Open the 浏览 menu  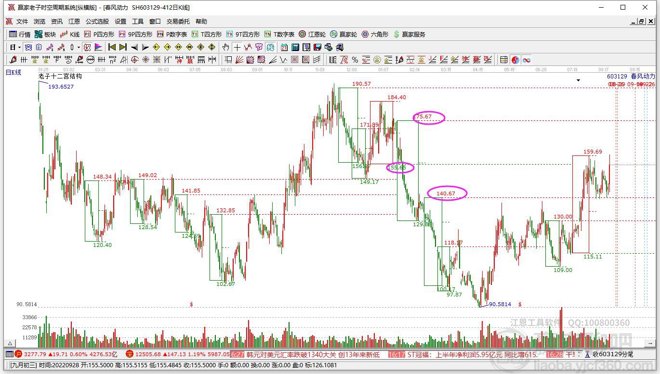(40, 22)
